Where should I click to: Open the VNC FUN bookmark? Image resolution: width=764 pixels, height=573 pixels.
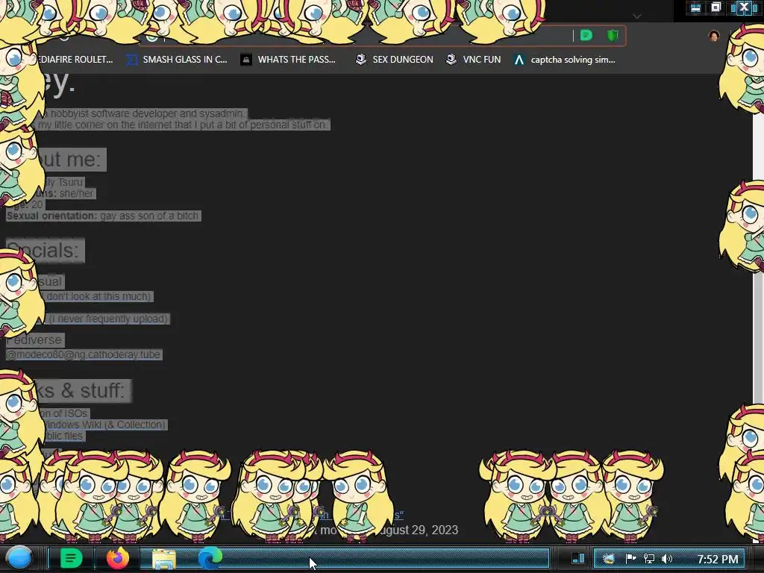pos(473,60)
